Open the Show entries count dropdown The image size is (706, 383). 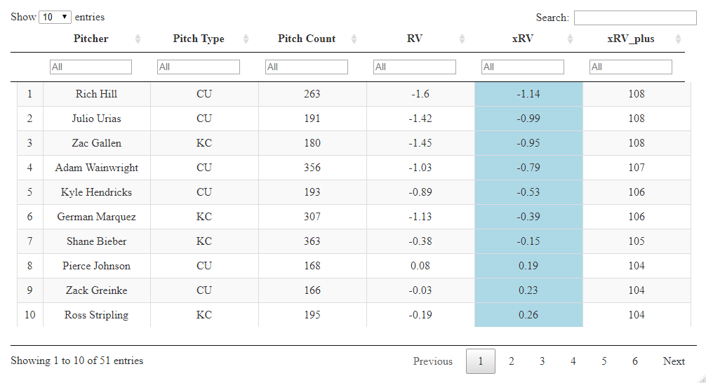tap(55, 17)
